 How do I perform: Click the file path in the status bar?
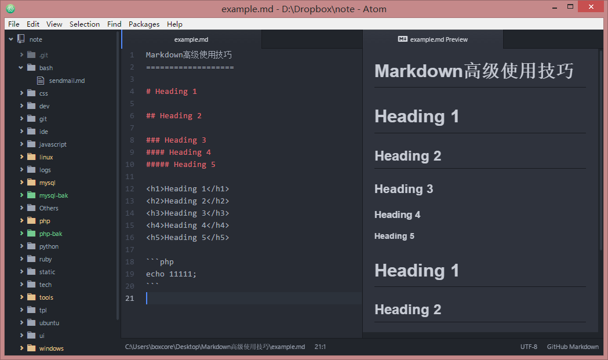(215, 347)
